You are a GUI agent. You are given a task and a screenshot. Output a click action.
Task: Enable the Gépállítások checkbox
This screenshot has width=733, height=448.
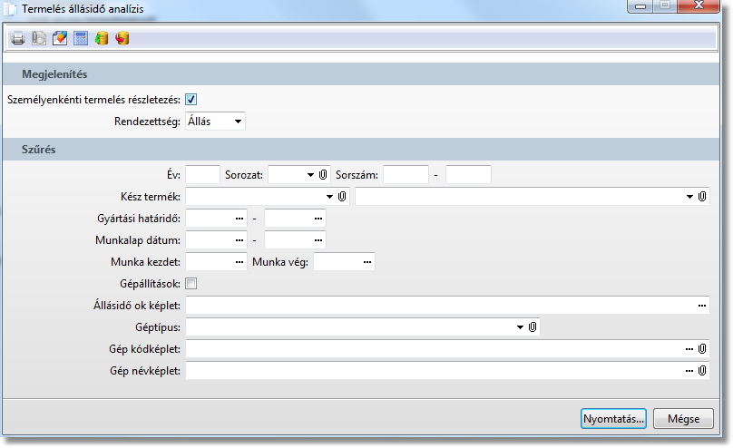191,284
